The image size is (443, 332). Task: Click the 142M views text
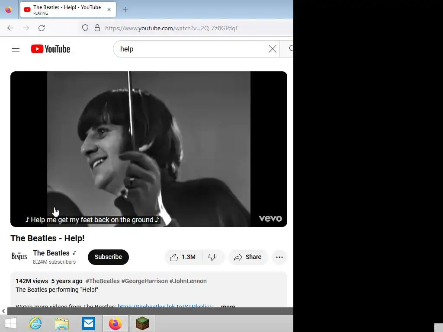pyautogui.click(x=32, y=281)
